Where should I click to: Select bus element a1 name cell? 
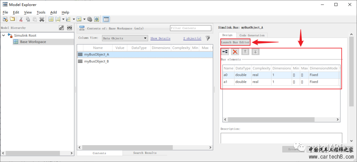click(229, 82)
